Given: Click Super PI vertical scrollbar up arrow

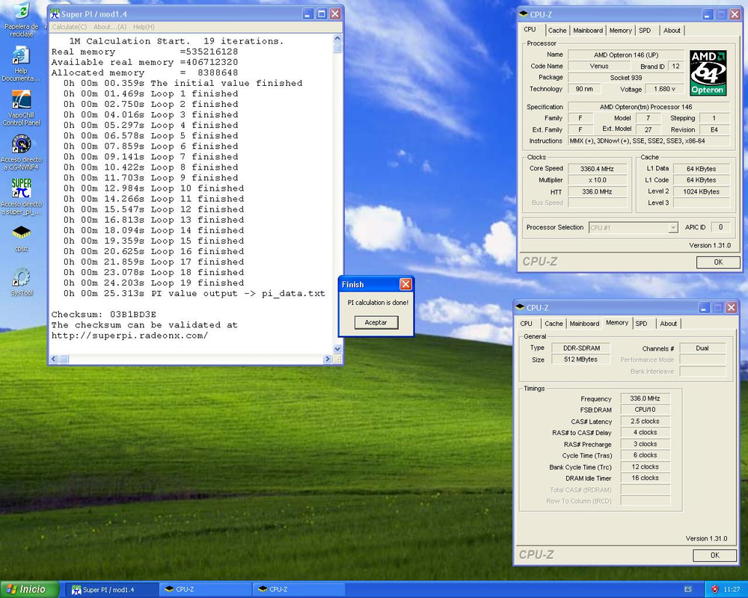Looking at the screenshot, I should pos(337,38).
